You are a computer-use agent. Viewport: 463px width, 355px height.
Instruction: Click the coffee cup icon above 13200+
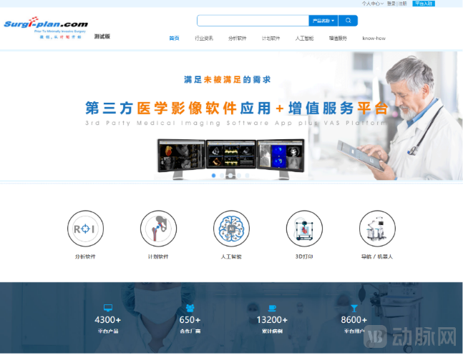click(x=272, y=308)
